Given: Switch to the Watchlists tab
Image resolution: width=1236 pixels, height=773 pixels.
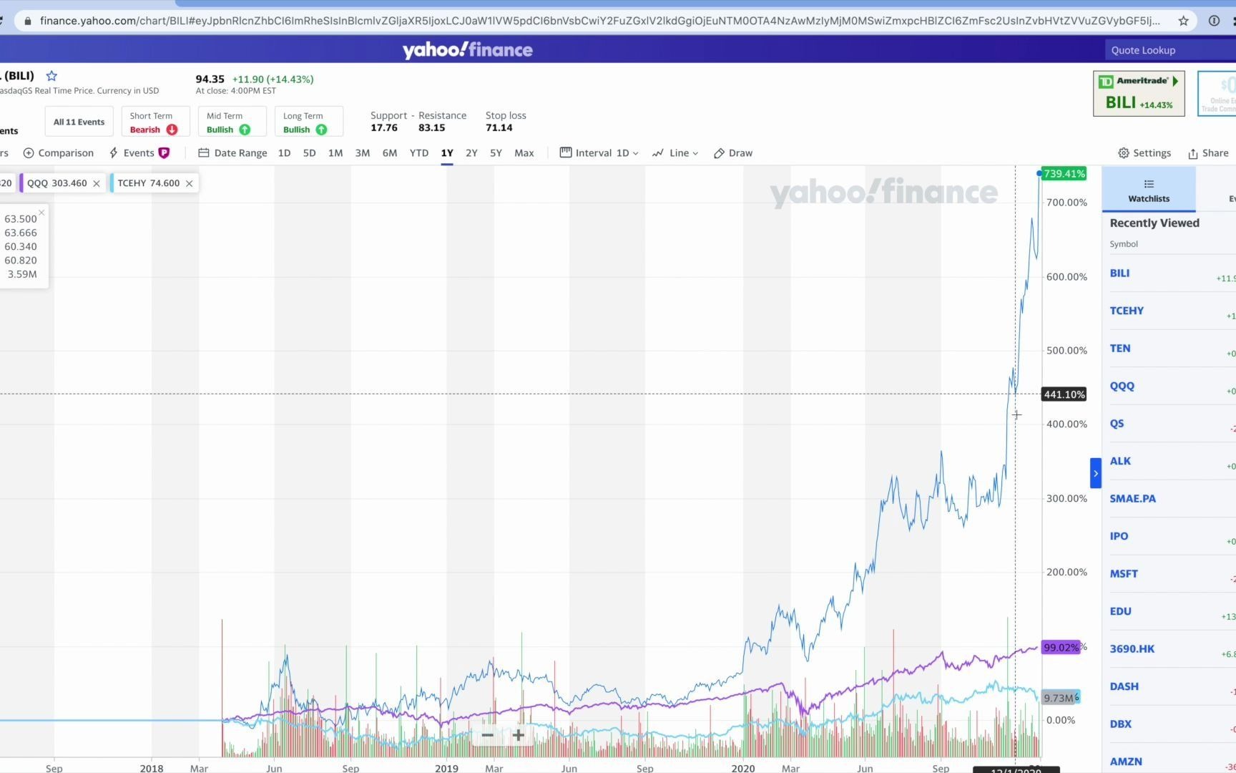Looking at the screenshot, I should tap(1149, 190).
